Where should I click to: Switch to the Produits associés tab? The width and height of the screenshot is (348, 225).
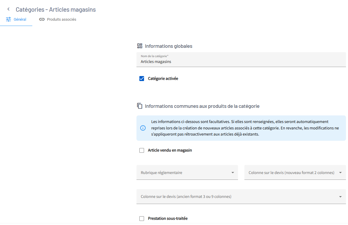coord(58,19)
